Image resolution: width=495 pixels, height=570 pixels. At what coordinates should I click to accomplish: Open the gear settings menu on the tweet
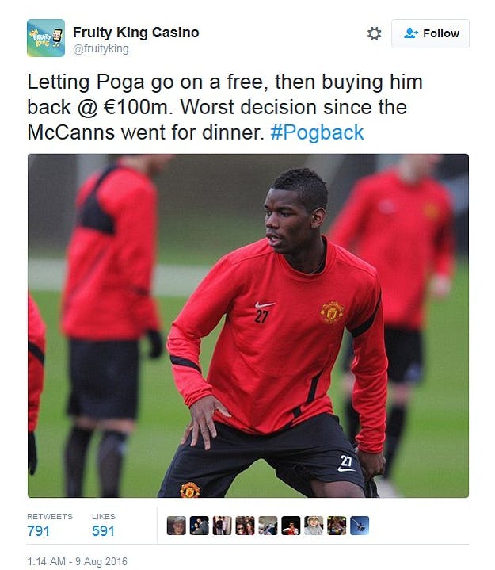(374, 34)
